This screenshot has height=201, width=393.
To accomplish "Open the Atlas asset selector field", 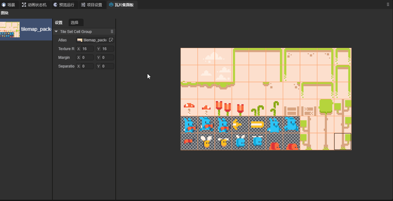I will click(92, 40).
